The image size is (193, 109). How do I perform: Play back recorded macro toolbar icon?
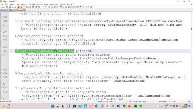[x=86, y=7]
